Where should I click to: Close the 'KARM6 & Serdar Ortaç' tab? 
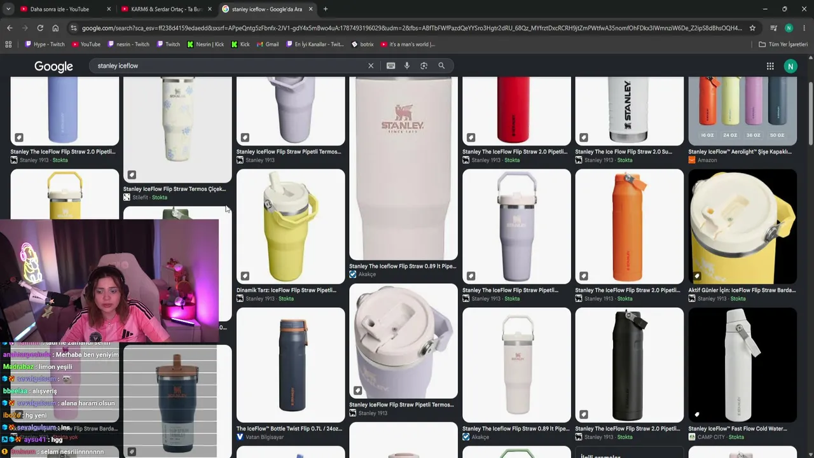tap(210, 9)
